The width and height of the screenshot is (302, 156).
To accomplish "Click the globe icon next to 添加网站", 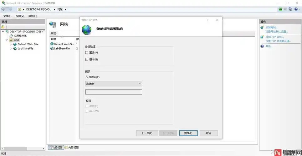I will [x=262, y=27].
